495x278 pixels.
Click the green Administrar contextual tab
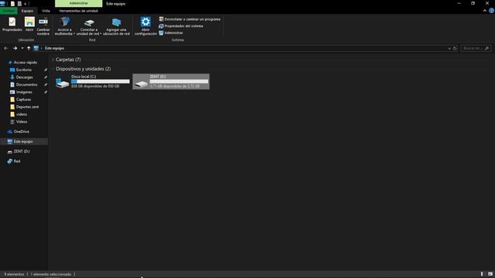tap(79, 3)
